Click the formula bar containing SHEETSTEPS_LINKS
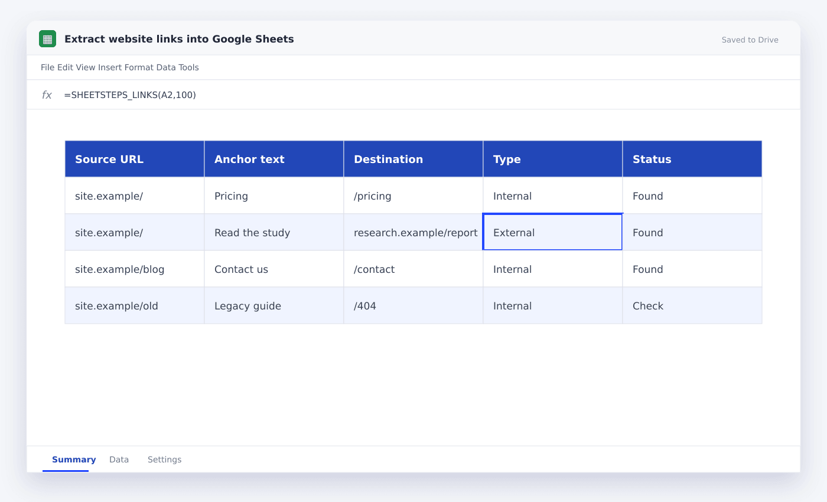Screen dimensions: 827x502 pos(413,95)
